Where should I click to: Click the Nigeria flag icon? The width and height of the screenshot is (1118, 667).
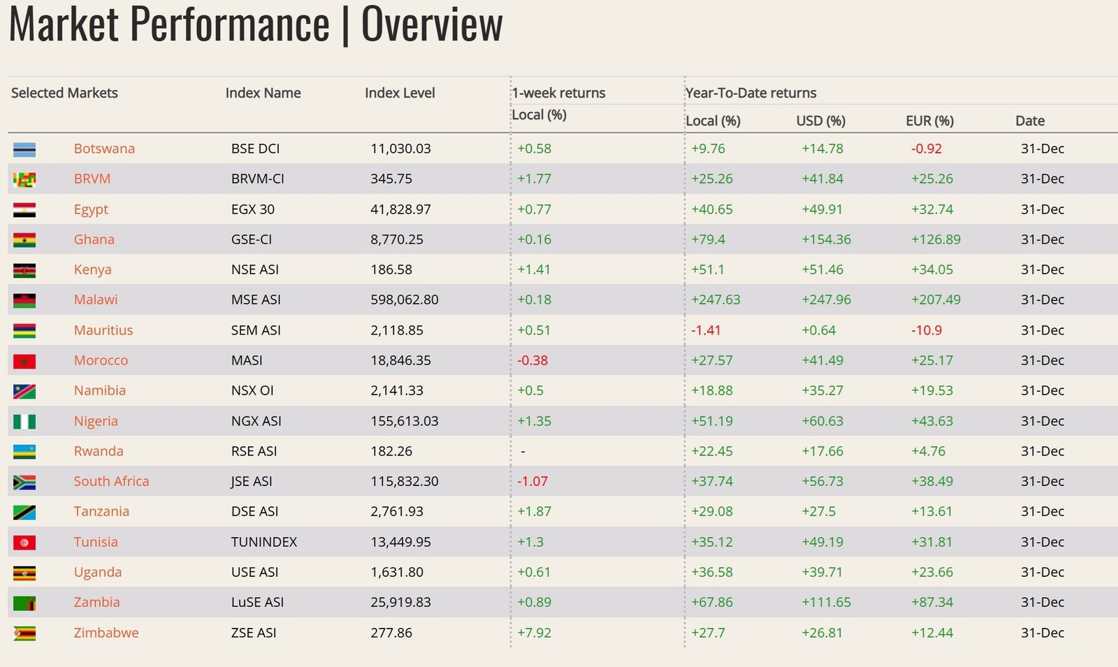[x=24, y=422]
